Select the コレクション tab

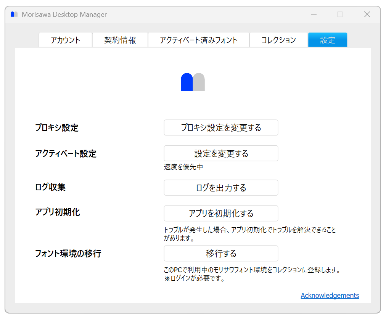[279, 40]
